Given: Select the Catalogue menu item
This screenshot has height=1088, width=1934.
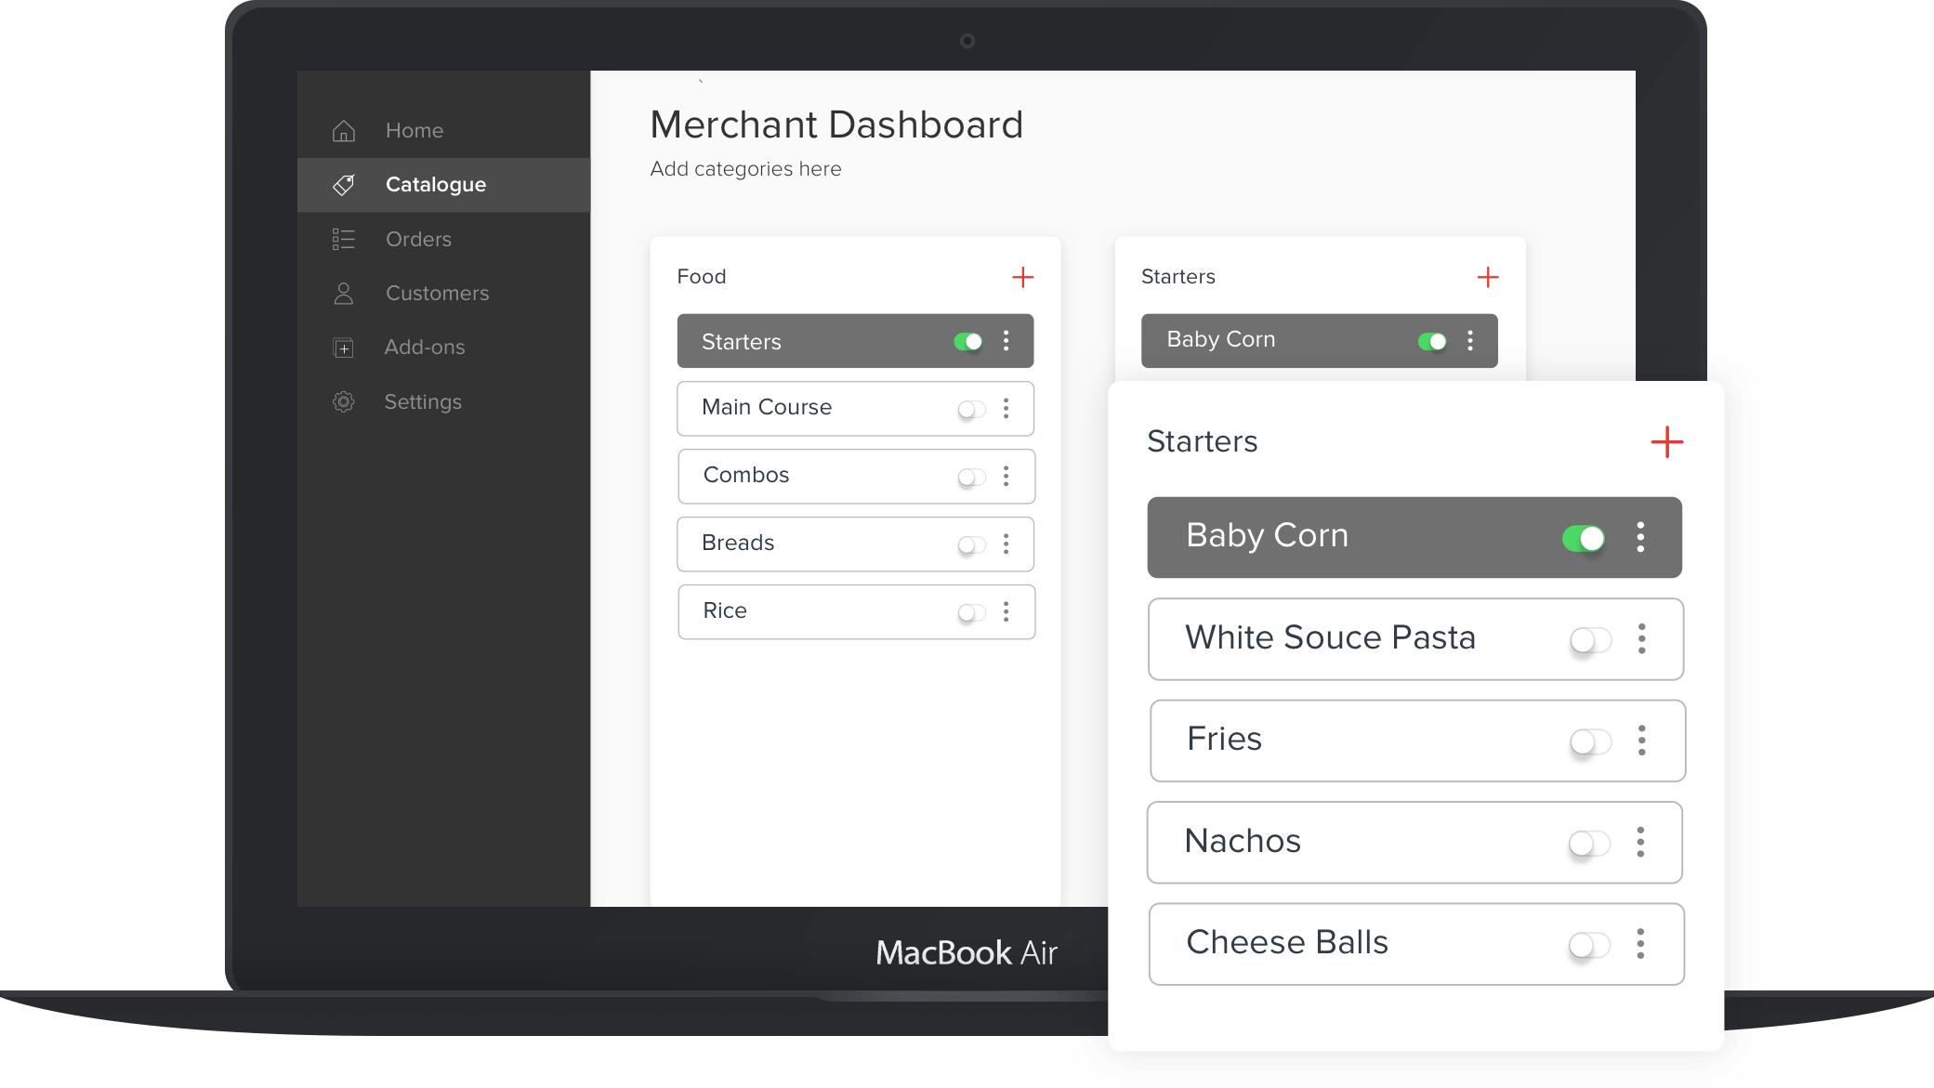Looking at the screenshot, I should (x=434, y=183).
